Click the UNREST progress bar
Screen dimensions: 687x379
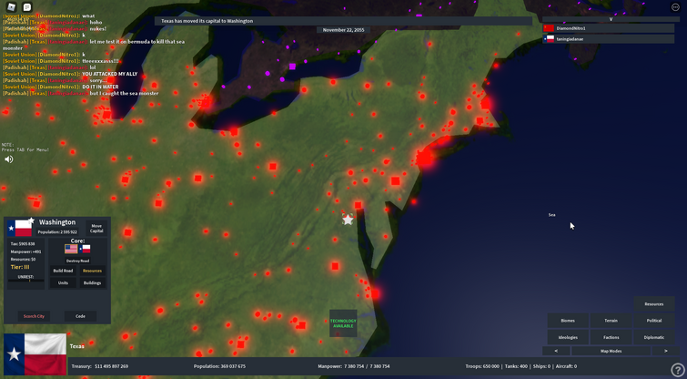25,281
